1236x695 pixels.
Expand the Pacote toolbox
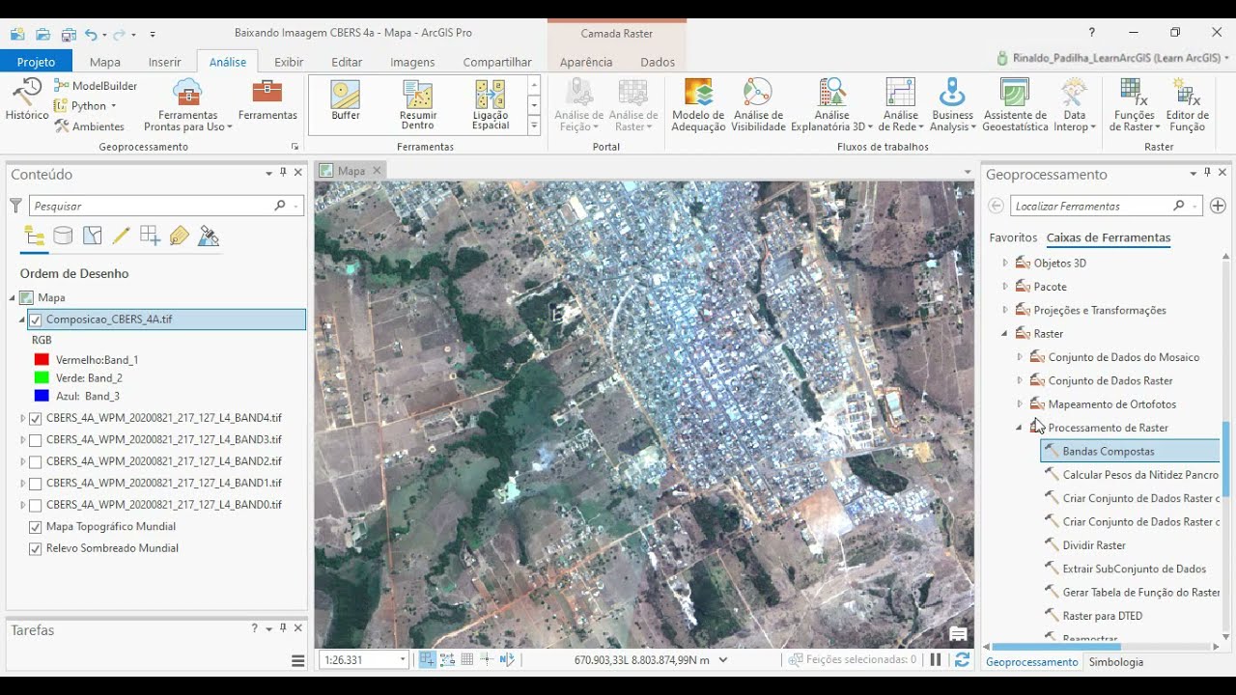(1005, 287)
